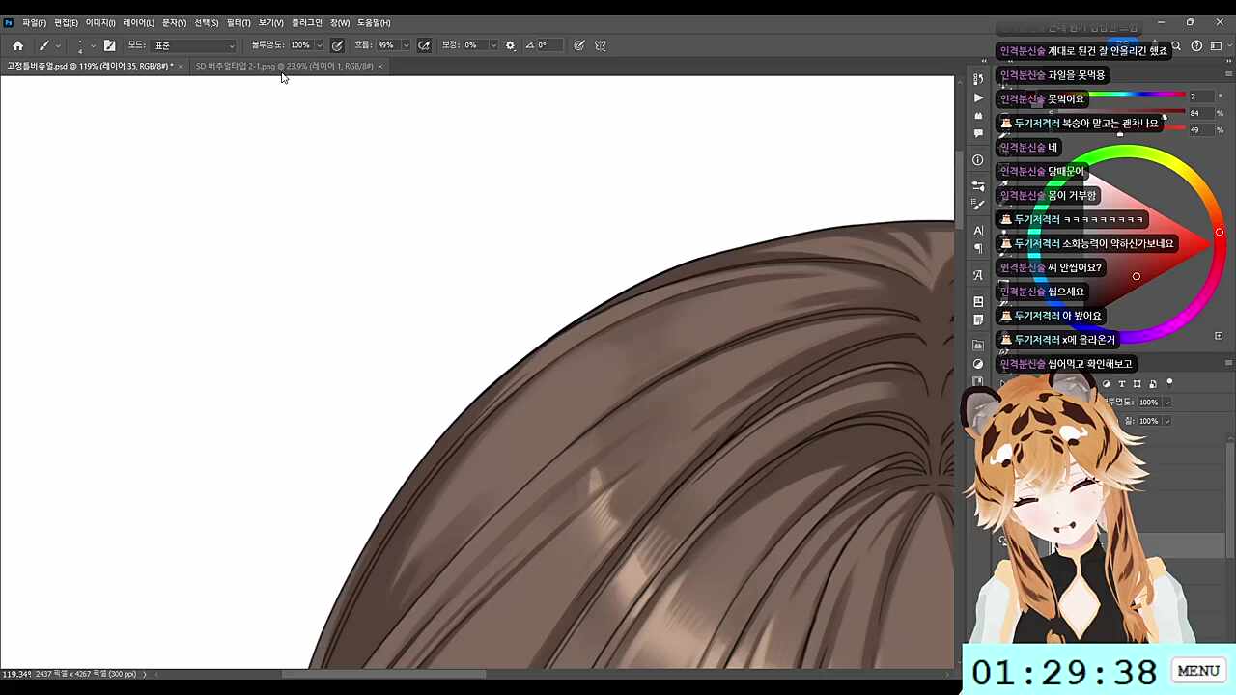
Task: Close the 고정틀버츄얼.psd tab
Action: coord(182,66)
